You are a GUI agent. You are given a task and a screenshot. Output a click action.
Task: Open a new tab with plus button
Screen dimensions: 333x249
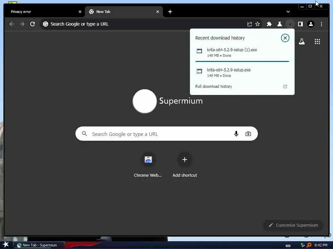click(x=170, y=12)
